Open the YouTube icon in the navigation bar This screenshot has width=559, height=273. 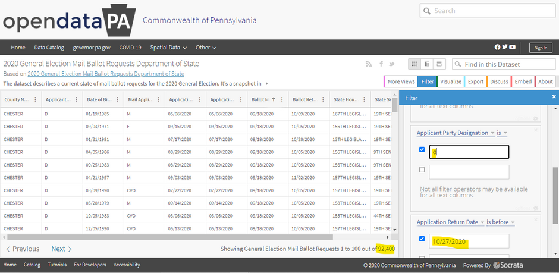click(x=512, y=47)
